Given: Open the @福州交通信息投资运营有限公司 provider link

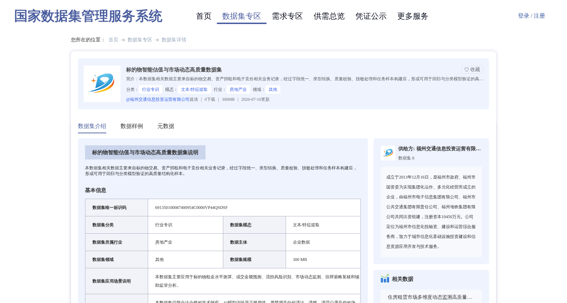Looking at the screenshot, I should pyautogui.click(x=158, y=99).
